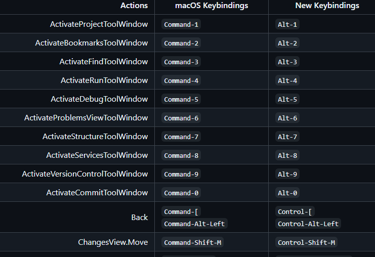
Task: Select the ActivateFindToolWindow action text
Action: [x=104, y=62]
